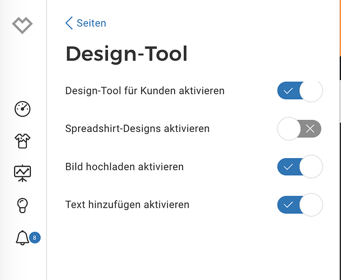Click the lightbulb tips icon
The width and height of the screenshot is (341, 280).
click(22, 205)
